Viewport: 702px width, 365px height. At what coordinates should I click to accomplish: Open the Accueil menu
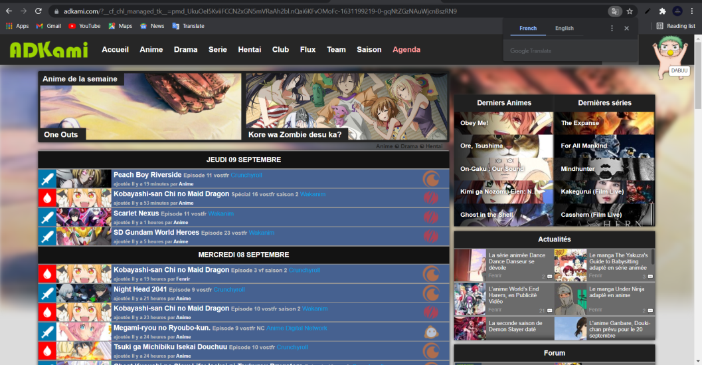pyautogui.click(x=115, y=50)
